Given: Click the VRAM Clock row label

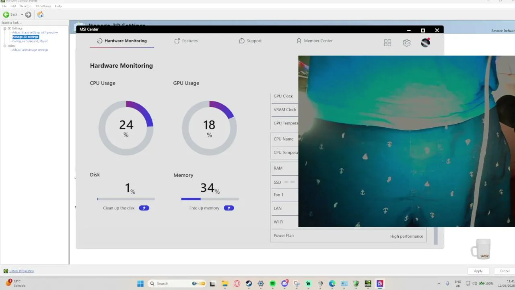Looking at the screenshot, I should [285, 110].
